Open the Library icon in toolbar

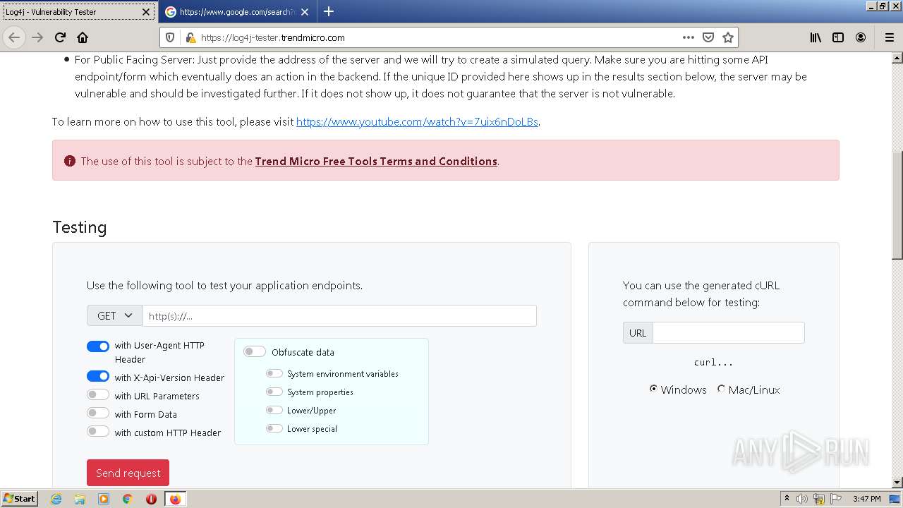tap(816, 37)
